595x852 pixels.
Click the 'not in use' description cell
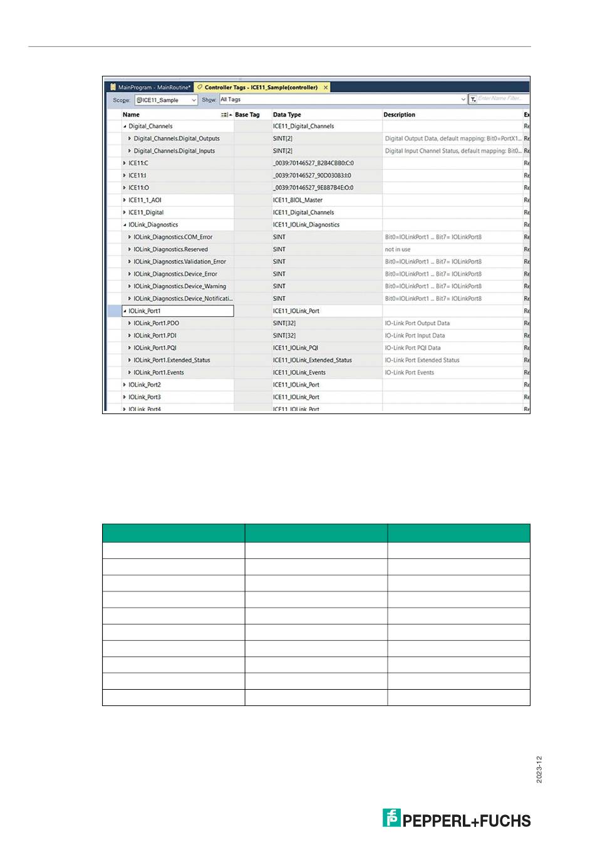[x=453, y=249]
